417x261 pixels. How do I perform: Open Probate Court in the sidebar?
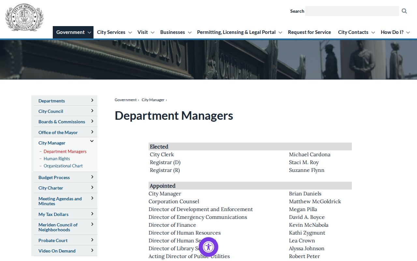click(x=53, y=240)
